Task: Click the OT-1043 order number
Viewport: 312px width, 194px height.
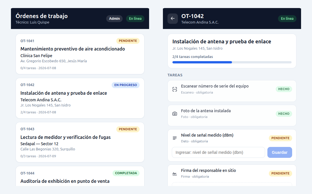Action: tap(27, 129)
